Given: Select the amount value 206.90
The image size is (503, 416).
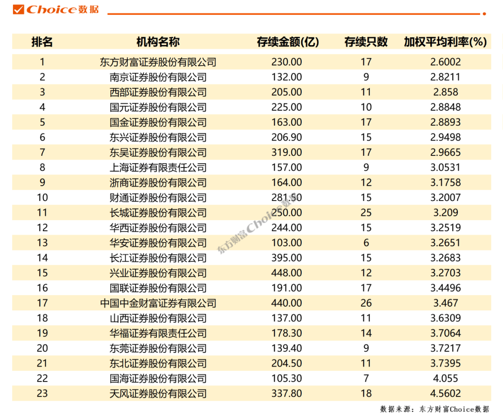Looking at the screenshot, I should point(286,137).
